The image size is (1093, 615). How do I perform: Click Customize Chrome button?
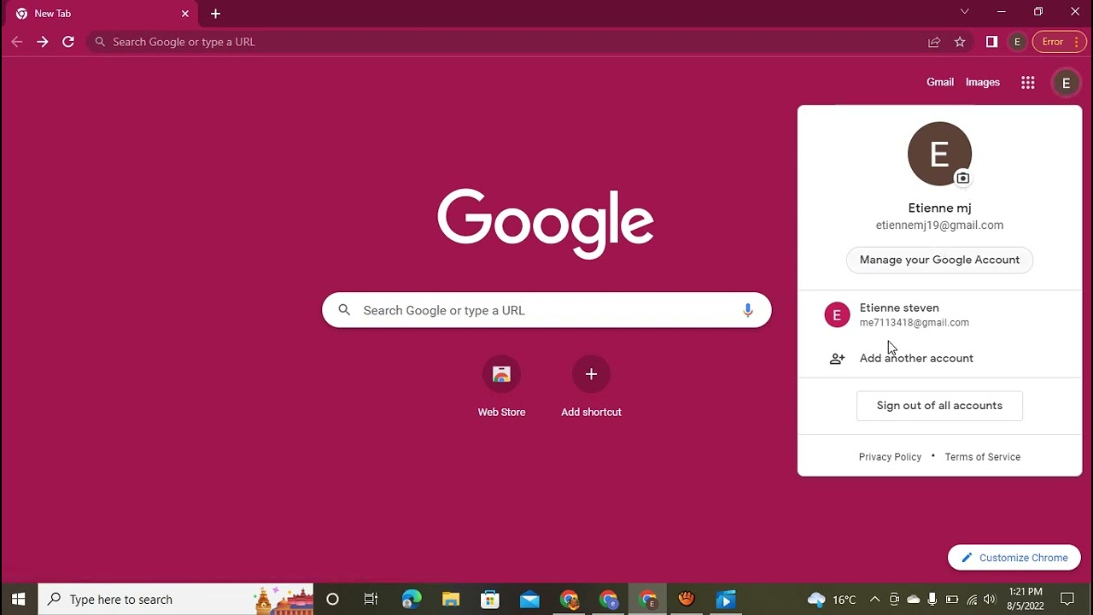coord(1014,558)
